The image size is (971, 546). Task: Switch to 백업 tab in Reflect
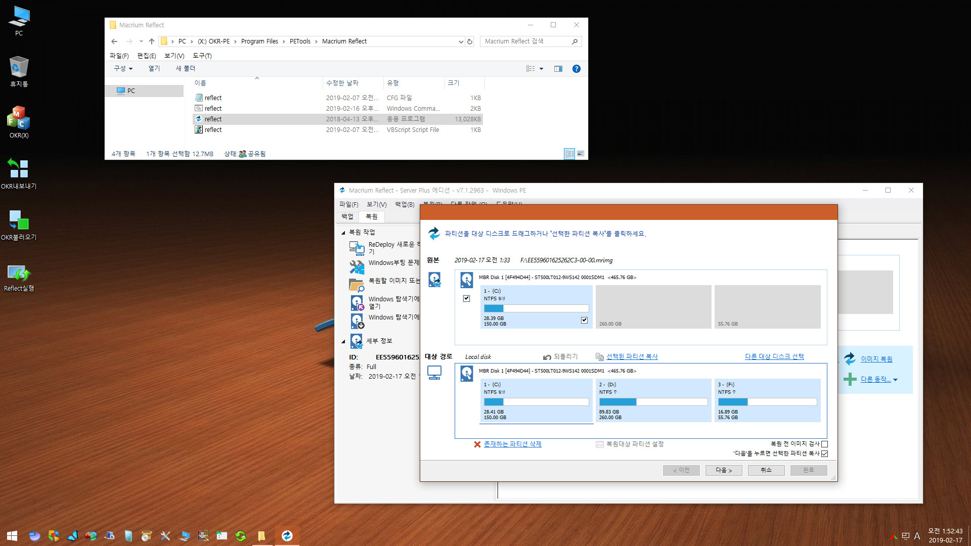click(347, 216)
